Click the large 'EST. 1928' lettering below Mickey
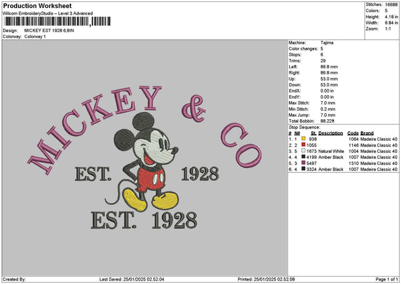The image size is (401, 284). click(144, 220)
